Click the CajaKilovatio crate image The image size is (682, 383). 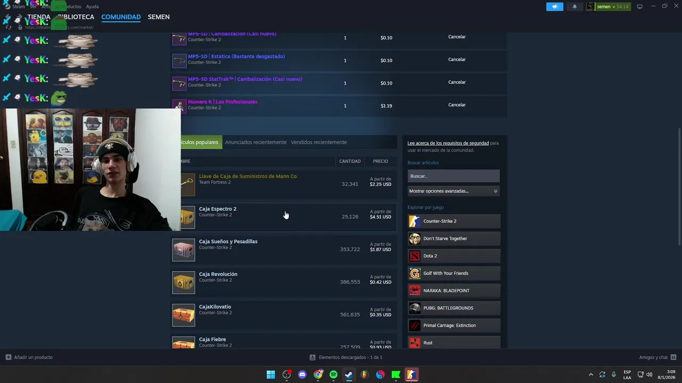183,315
